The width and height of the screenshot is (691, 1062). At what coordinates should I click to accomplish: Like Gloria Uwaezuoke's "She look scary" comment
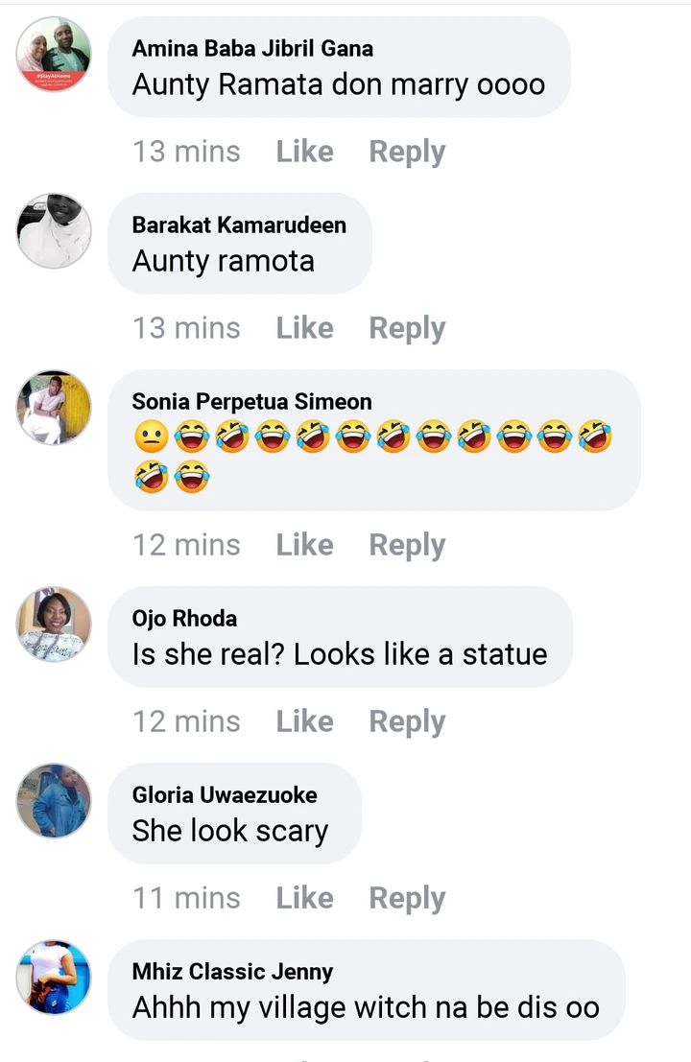point(304,898)
